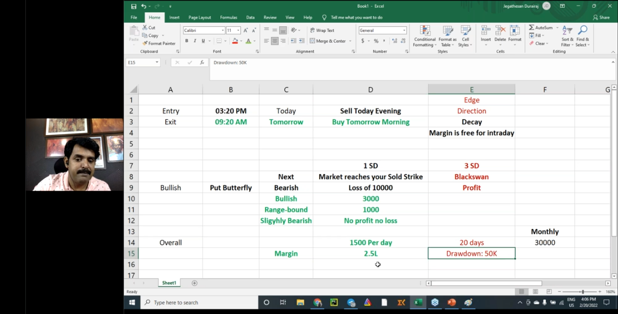Screen dimensions: 618x314
Task: Apply the Format Painter
Action: 157,43
